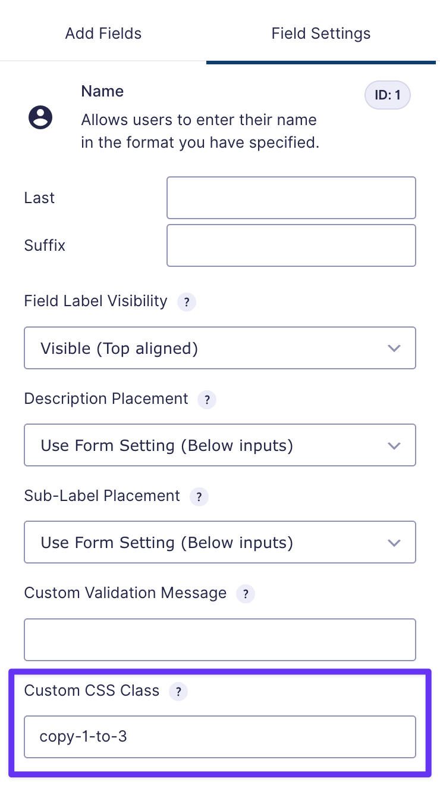Show Custom CSS Class help icon
440x800 pixels.
178,692
